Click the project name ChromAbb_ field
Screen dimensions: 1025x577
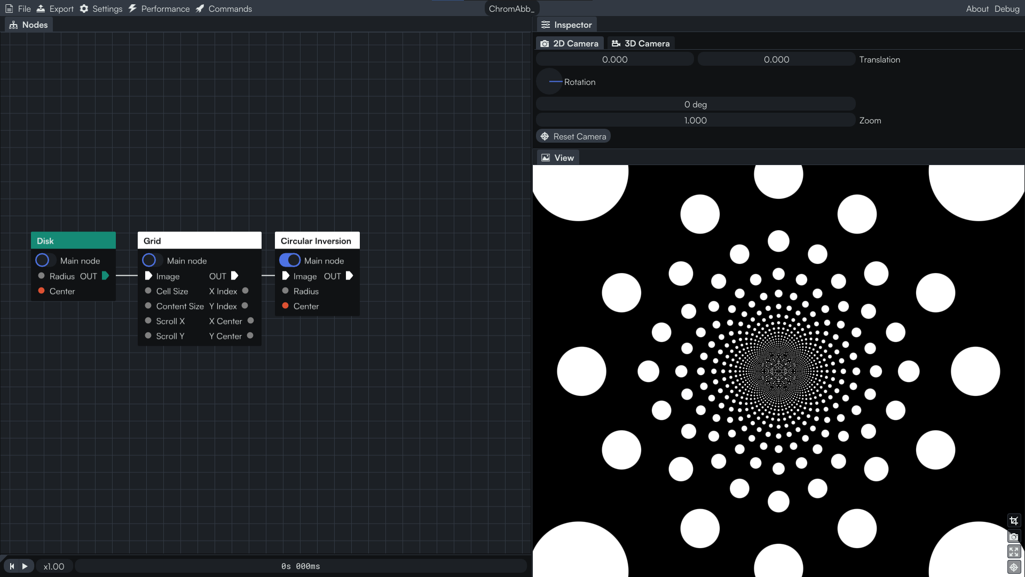point(511,9)
